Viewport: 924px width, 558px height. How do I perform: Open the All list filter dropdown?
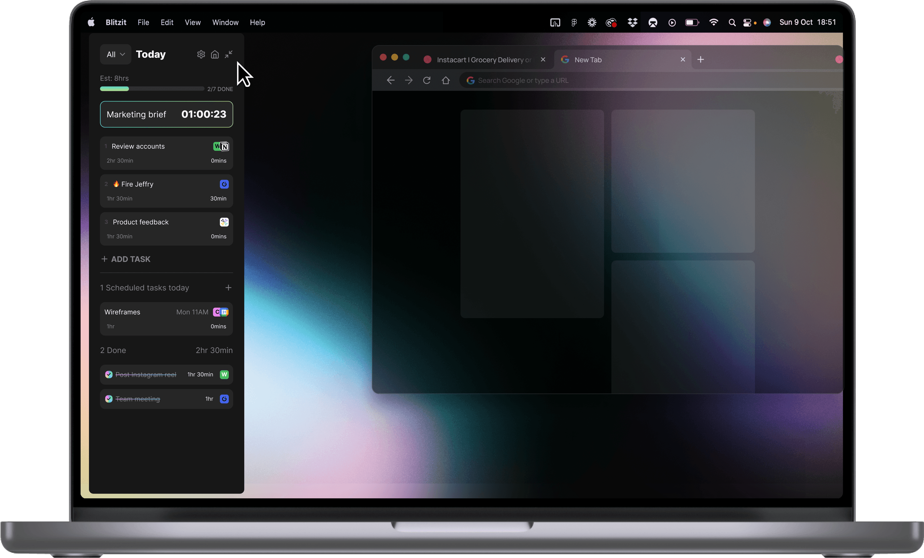pyautogui.click(x=116, y=54)
